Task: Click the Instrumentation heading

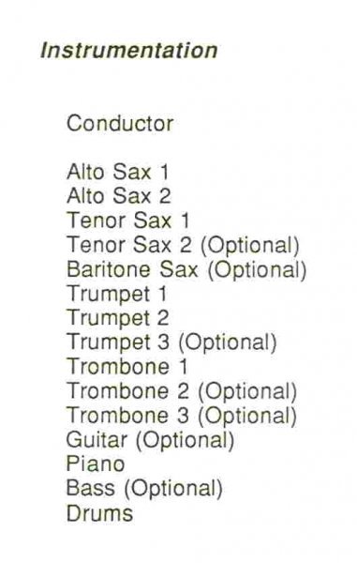Action: [x=129, y=51]
